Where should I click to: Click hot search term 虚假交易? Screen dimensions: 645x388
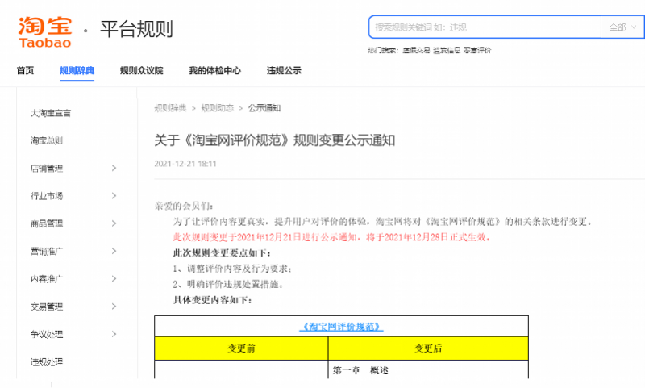(x=416, y=50)
